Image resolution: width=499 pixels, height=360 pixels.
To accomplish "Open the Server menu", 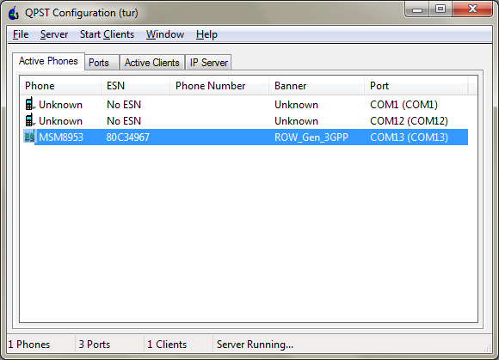I will (x=54, y=34).
